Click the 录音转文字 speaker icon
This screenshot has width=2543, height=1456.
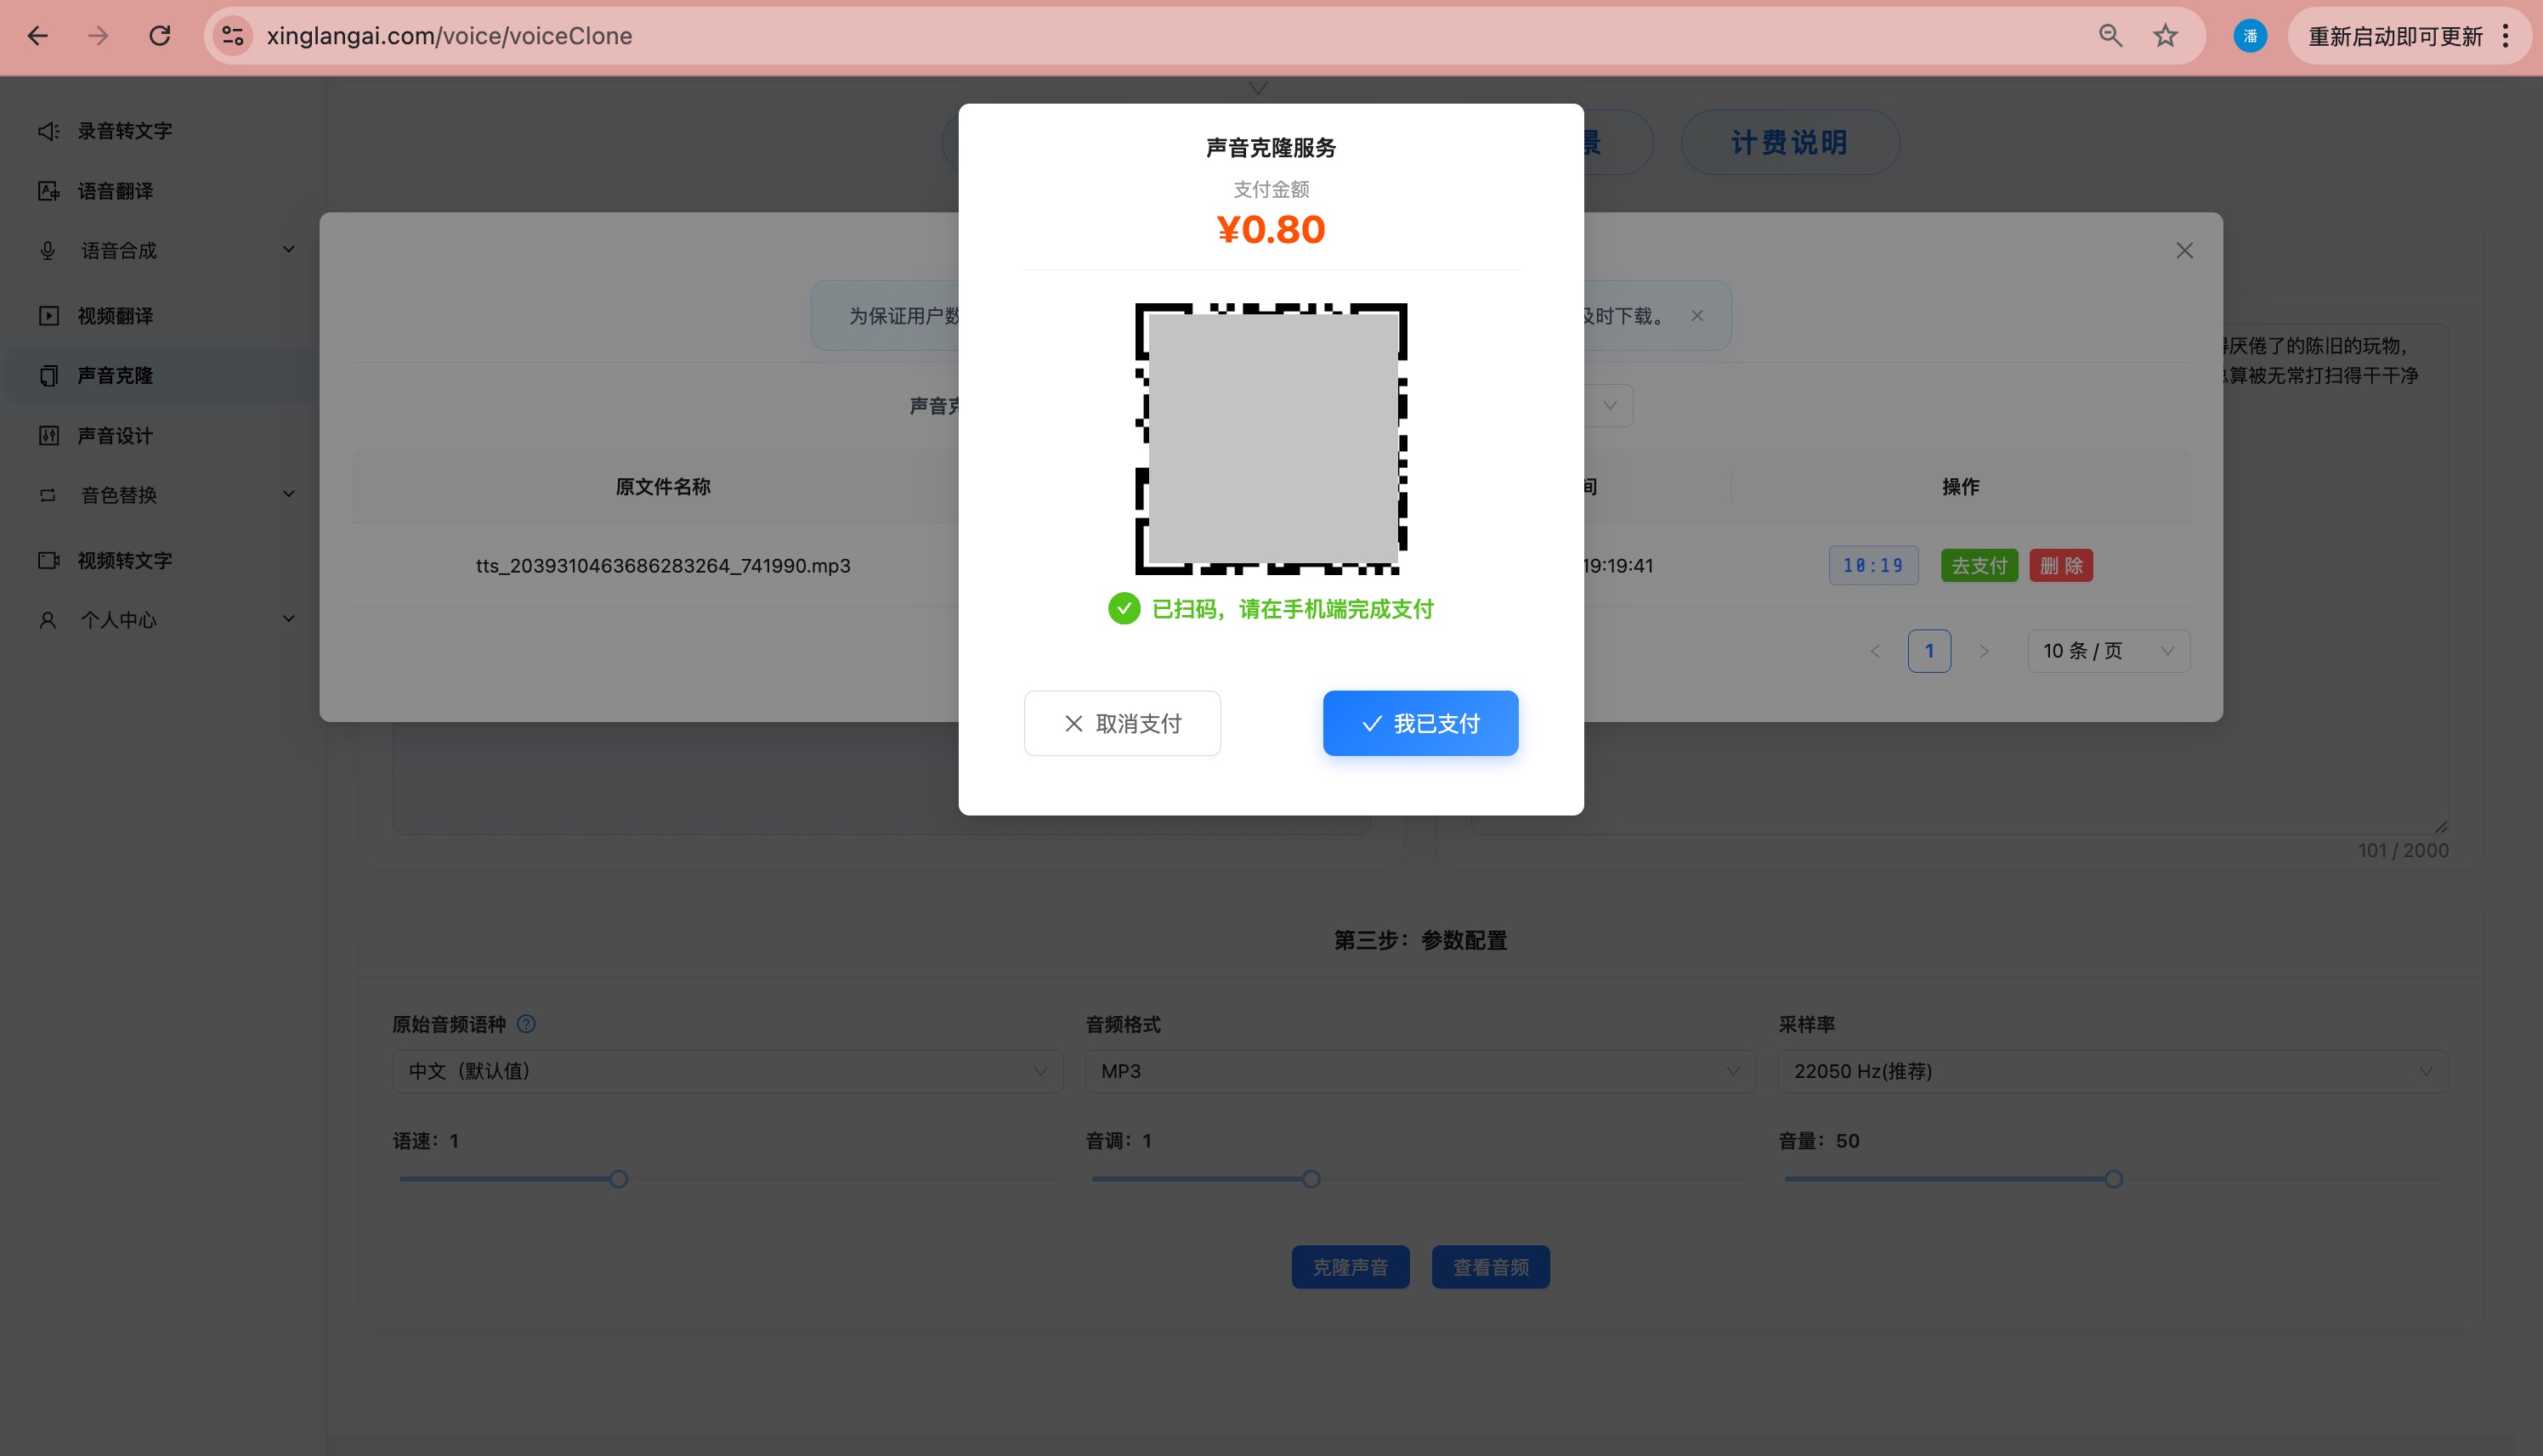[48, 131]
